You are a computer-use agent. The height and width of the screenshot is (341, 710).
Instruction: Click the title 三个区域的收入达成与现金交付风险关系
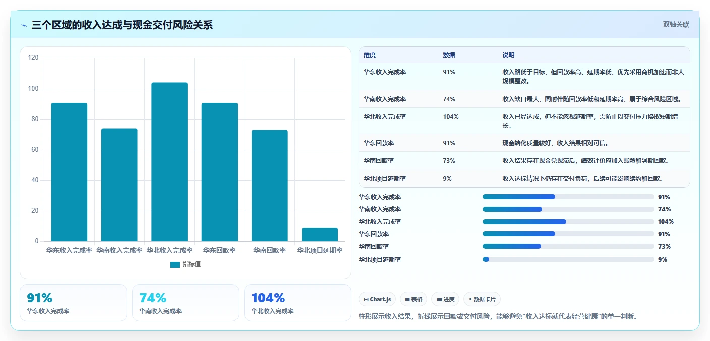tap(122, 25)
